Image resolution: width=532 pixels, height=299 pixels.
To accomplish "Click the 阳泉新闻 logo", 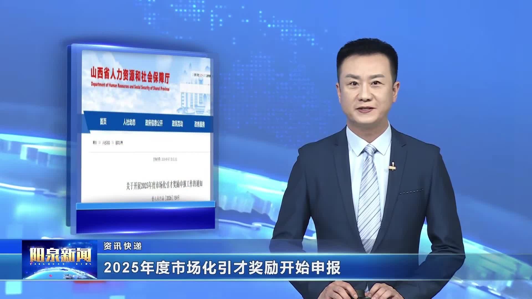I will click(60, 256).
